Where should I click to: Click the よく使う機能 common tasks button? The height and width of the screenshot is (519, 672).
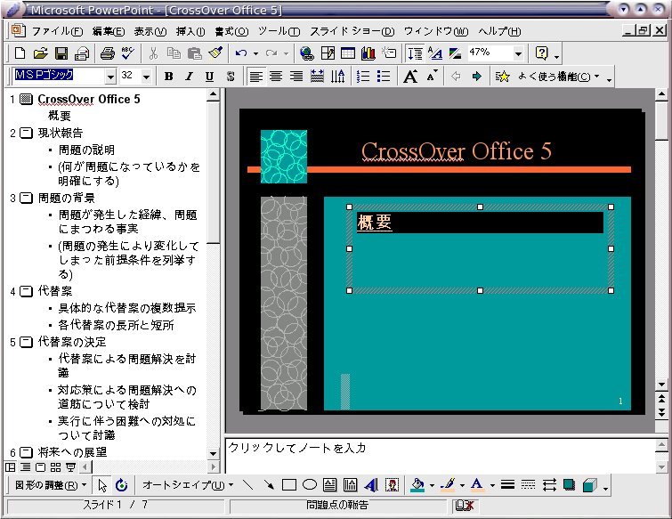(547, 77)
